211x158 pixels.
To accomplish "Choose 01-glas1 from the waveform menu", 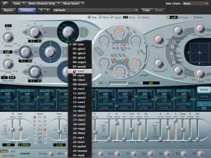I will coord(80,49).
